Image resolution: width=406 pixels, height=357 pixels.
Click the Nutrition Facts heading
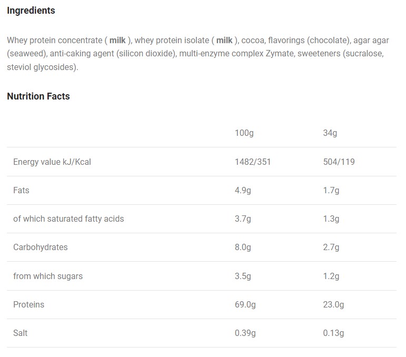click(38, 96)
